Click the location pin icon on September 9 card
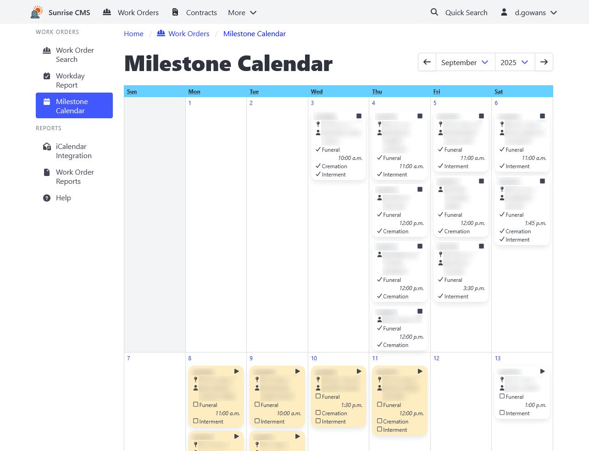Image resolution: width=589 pixels, height=451 pixels. pyautogui.click(x=257, y=379)
